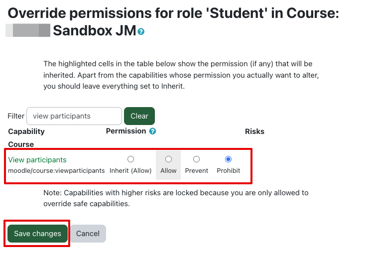Viewport: 370px width, 258px height.
Task: Open the View participants capability link
Action: 37,160
